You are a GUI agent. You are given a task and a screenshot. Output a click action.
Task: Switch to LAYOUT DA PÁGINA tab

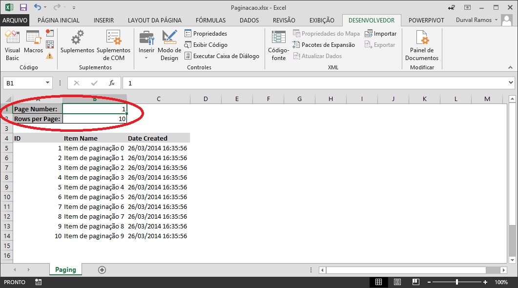click(155, 20)
